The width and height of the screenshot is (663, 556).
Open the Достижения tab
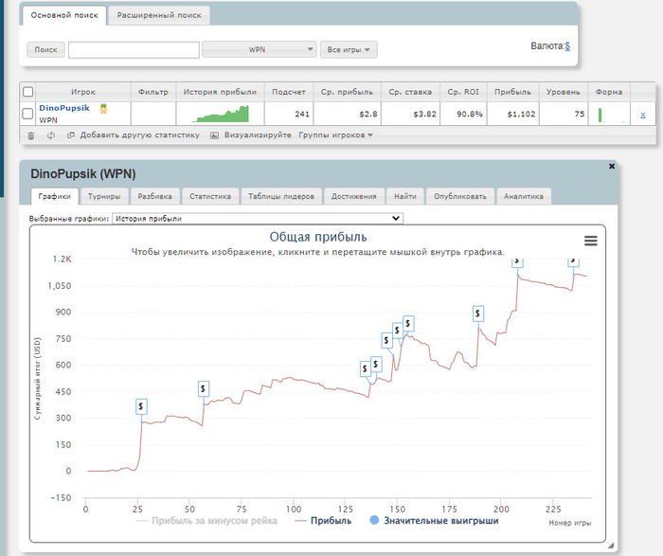(354, 196)
